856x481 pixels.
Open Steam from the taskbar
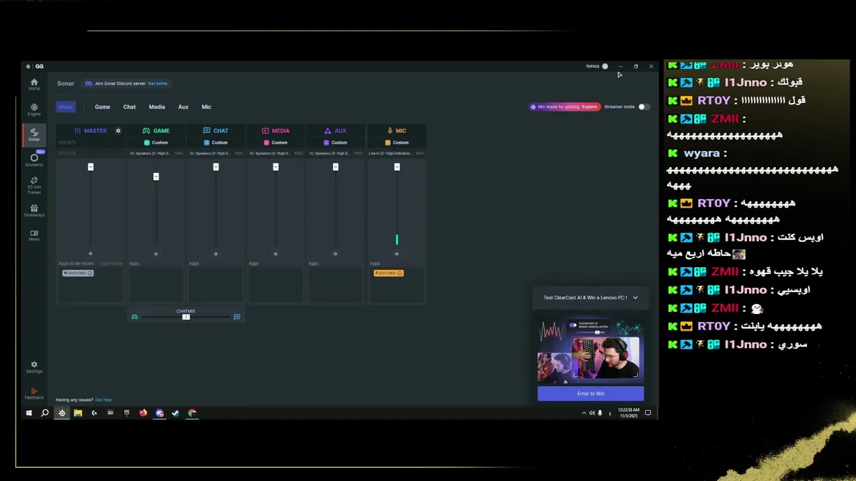point(175,413)
